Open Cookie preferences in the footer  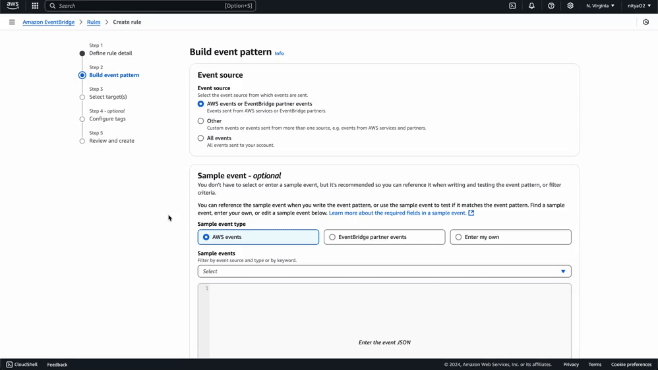tap(631, 365)
